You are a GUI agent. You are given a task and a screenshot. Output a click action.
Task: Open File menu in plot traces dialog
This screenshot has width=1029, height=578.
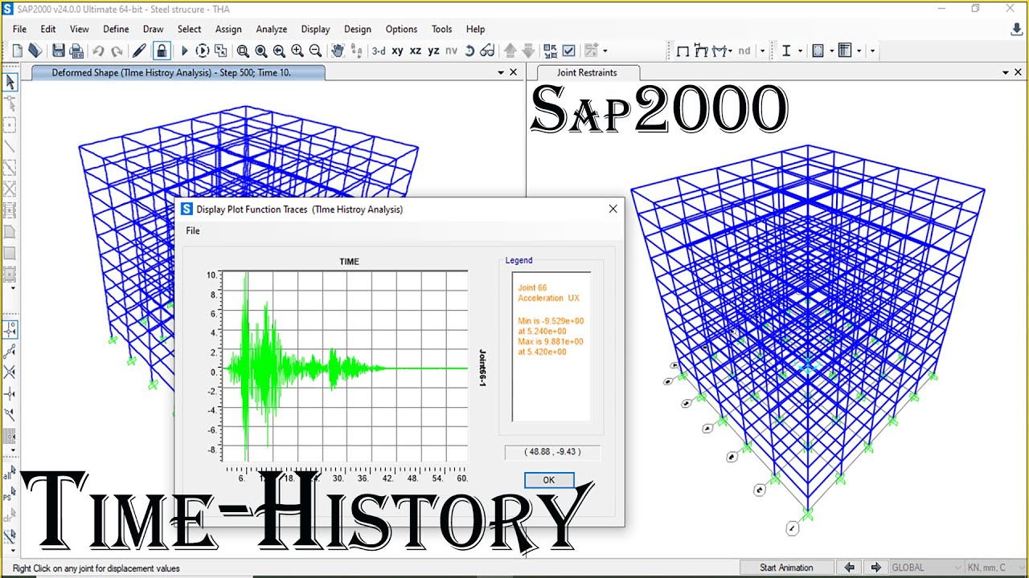point(193,230)
